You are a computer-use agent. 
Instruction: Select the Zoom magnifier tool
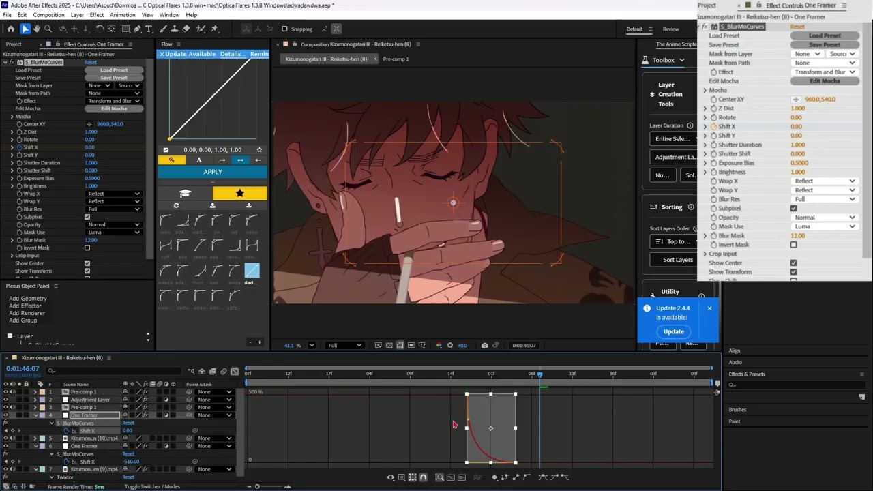click(48, 29)
